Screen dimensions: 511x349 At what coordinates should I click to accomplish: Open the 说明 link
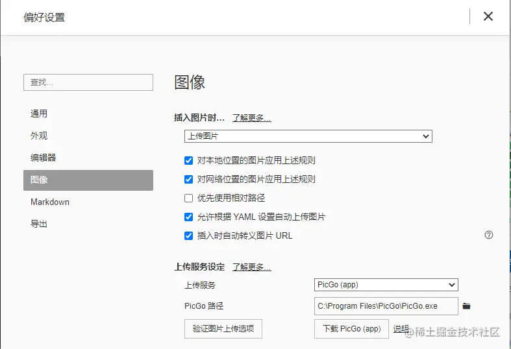401,329
